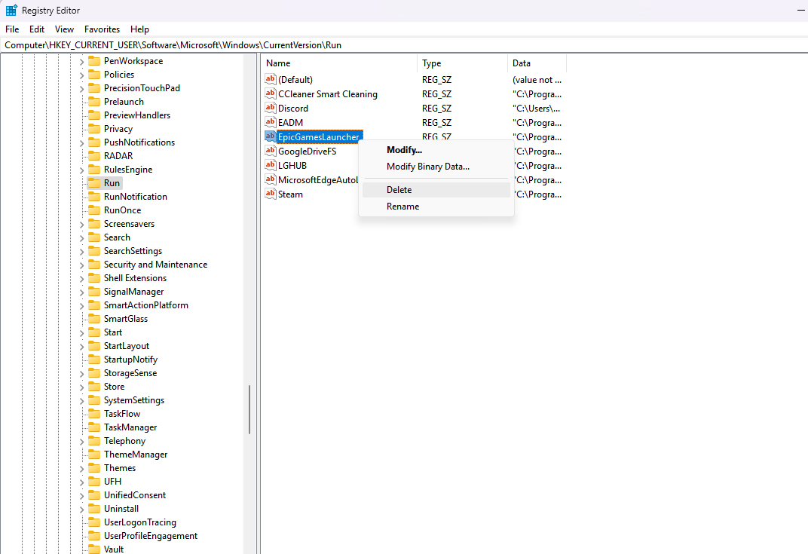Click the registry path address bar

coord(404,44)
